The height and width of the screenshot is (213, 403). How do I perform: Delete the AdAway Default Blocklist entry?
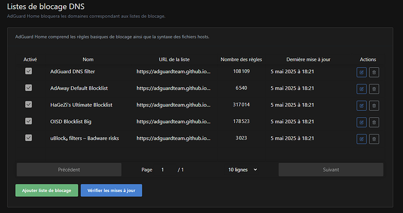374,89
